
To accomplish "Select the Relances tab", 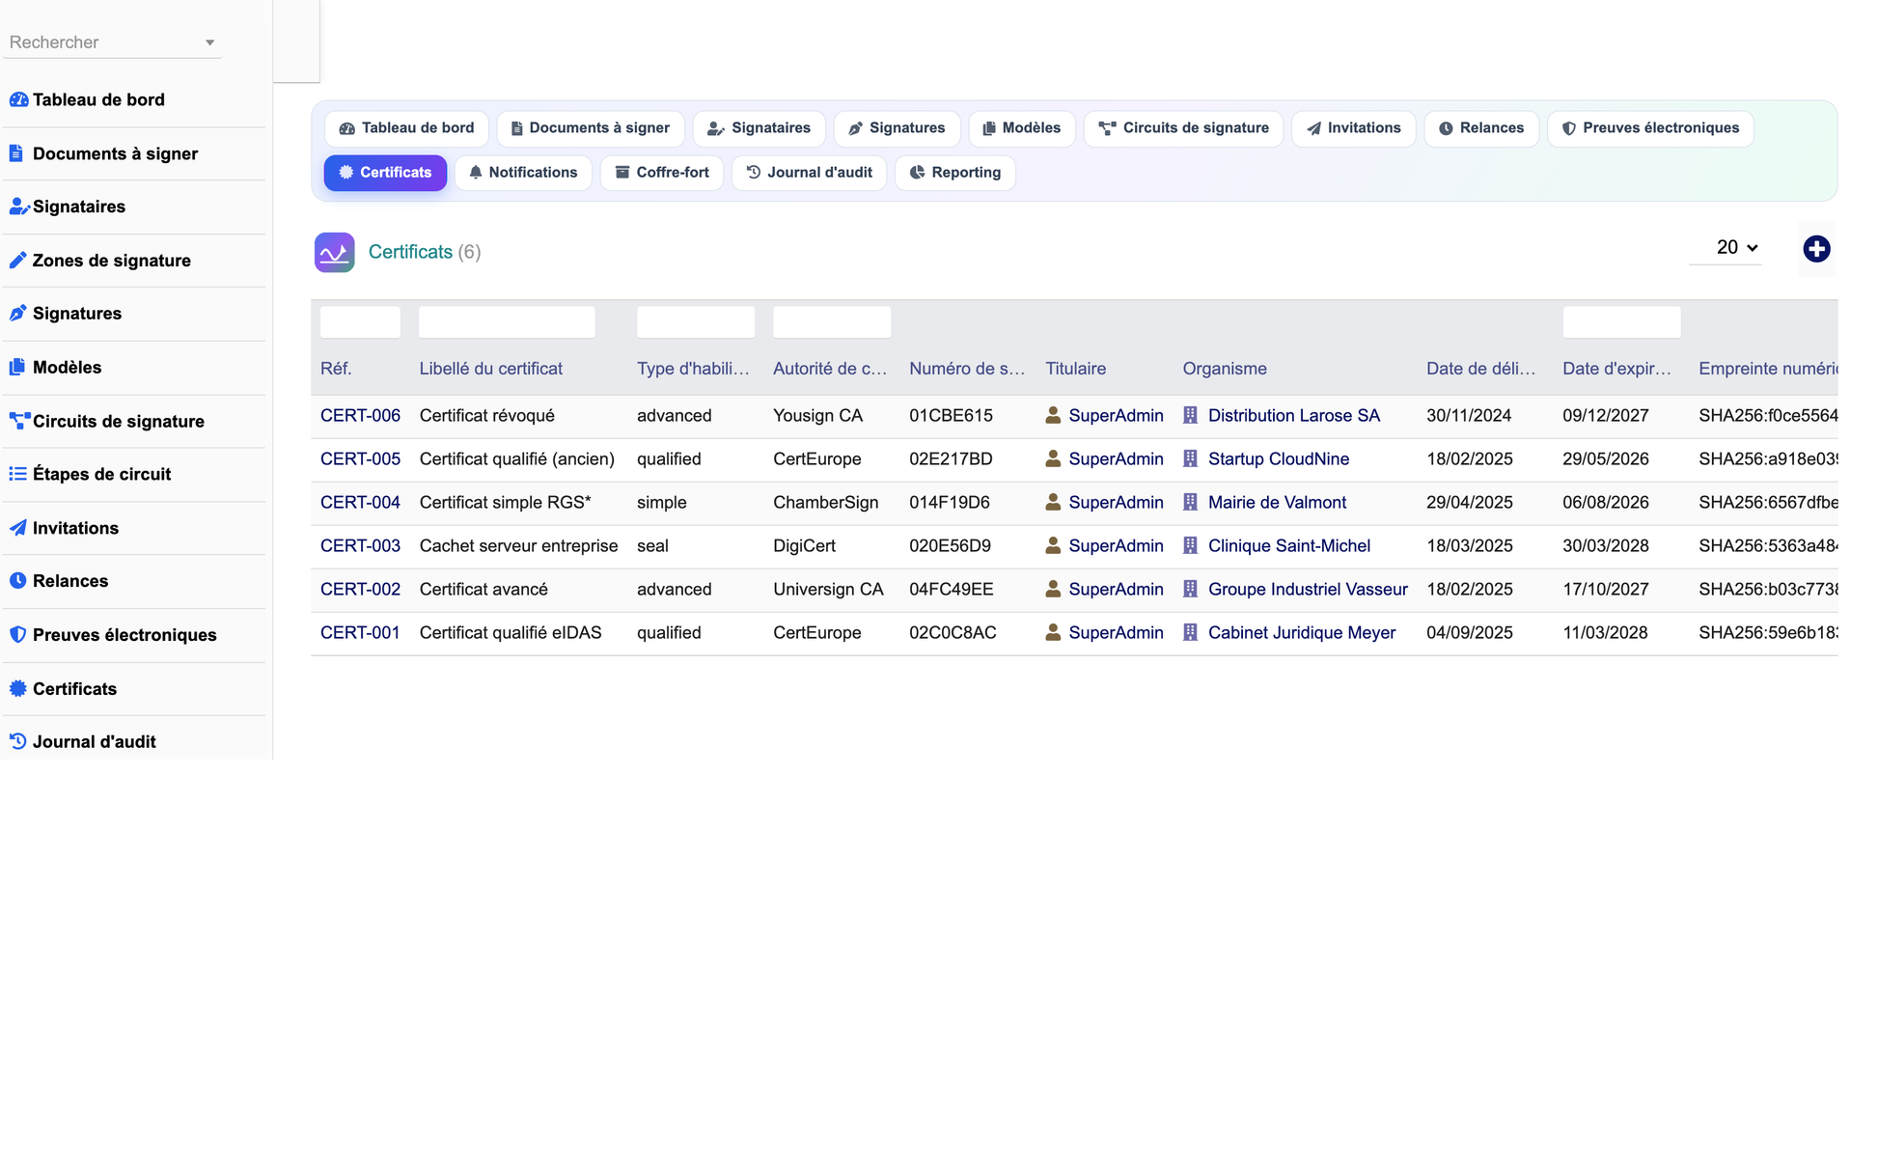I will 1481,128.
